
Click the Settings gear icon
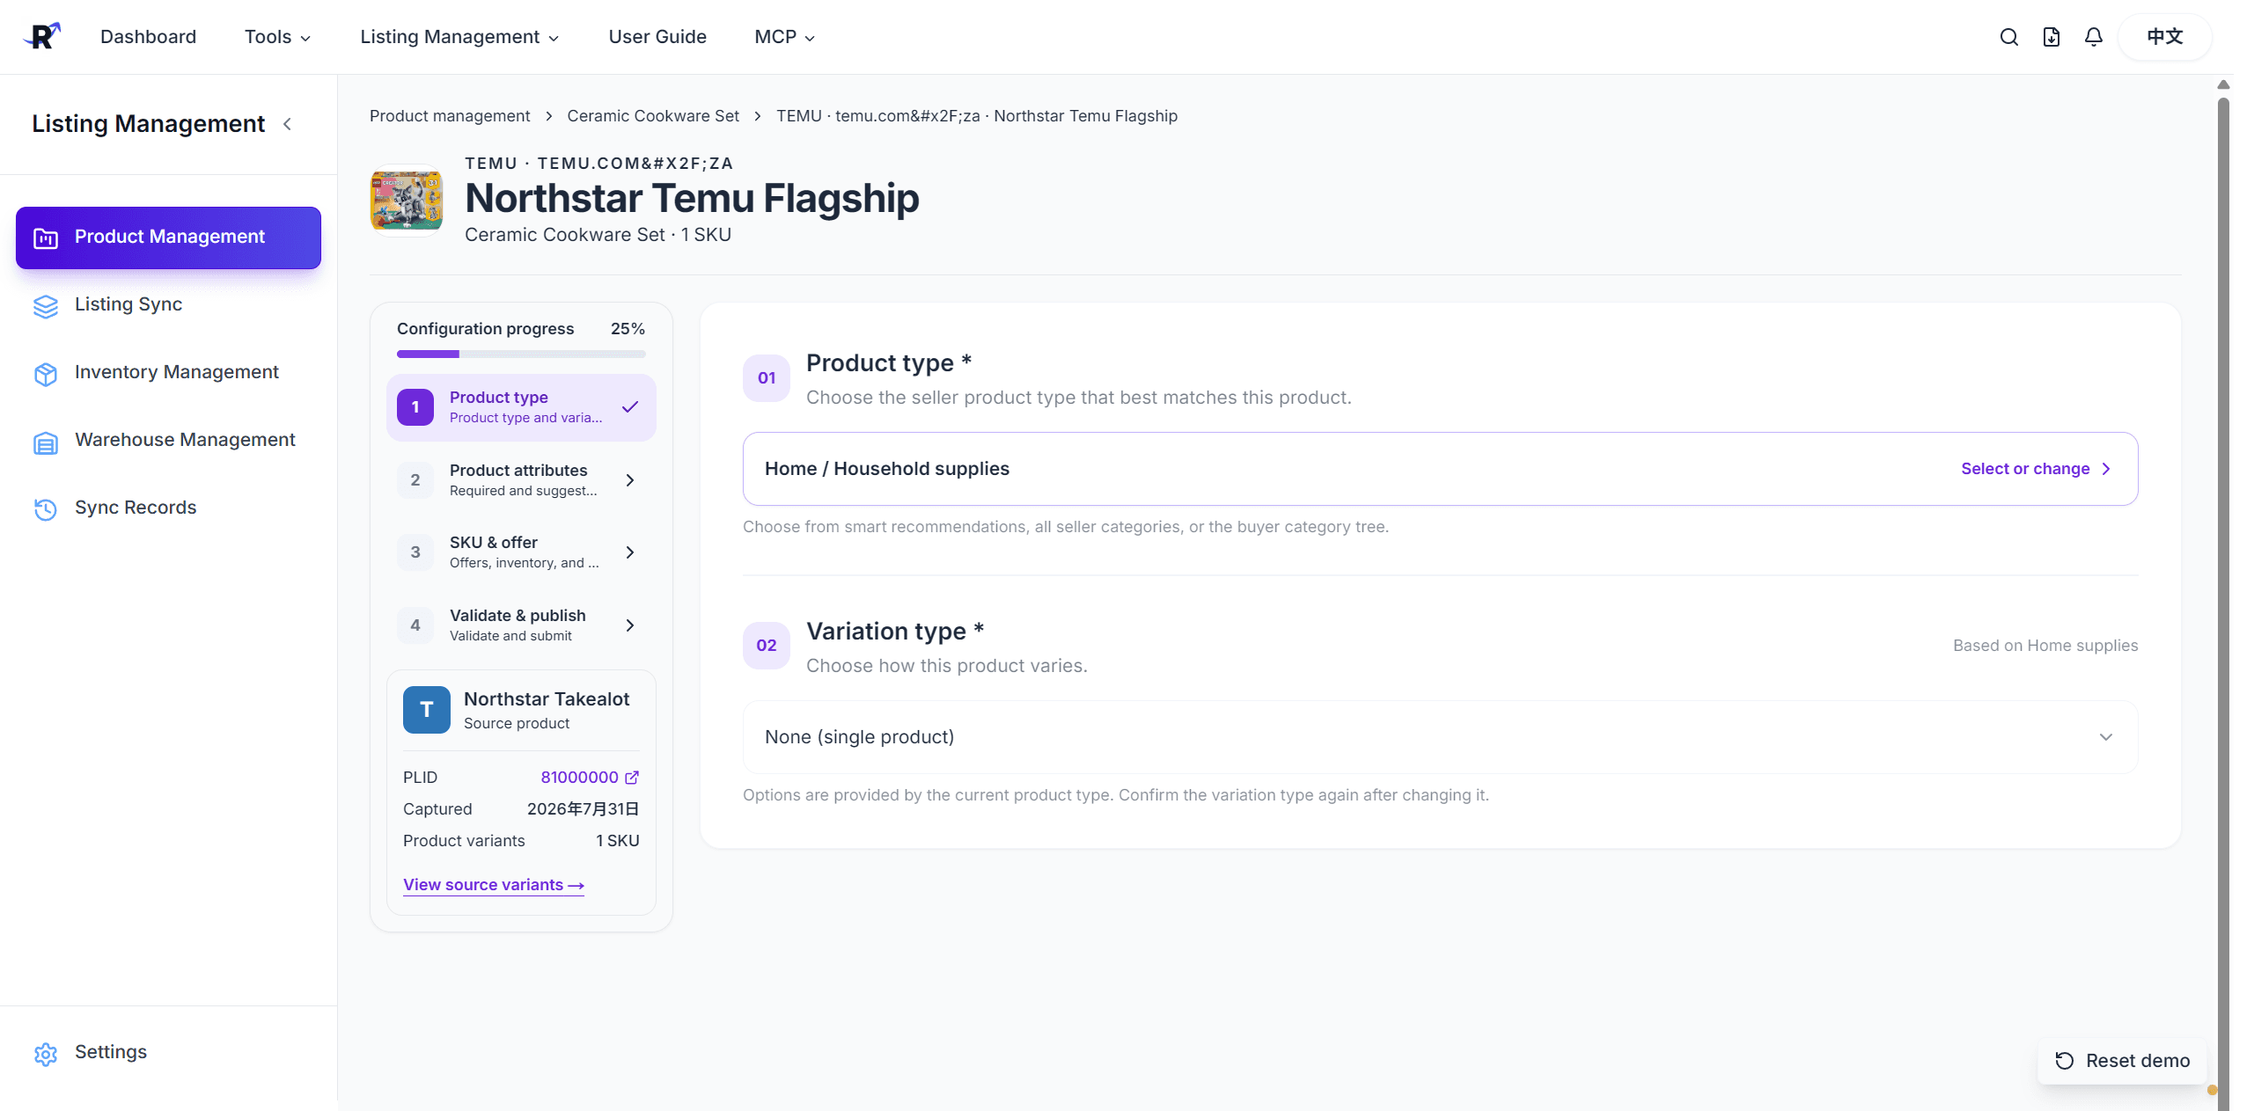point(46,1053)
